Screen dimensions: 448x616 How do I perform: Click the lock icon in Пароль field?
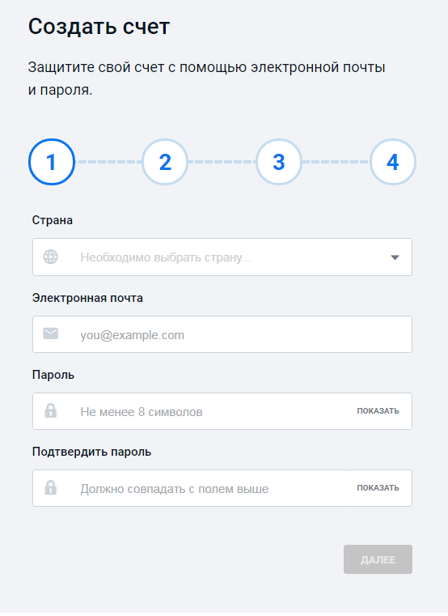click(x=51, y=411)
